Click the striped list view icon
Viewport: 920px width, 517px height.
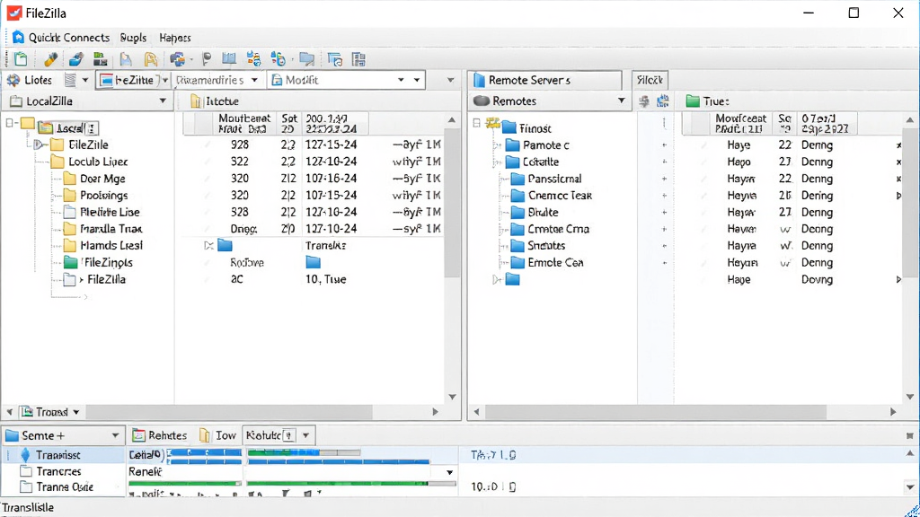coord(70,80)
